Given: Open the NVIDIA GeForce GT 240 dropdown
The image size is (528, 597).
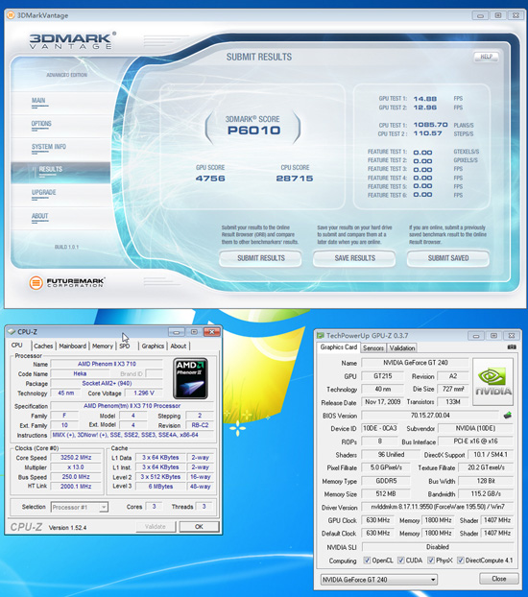Looking at the screenshot, I should point(379,580).
